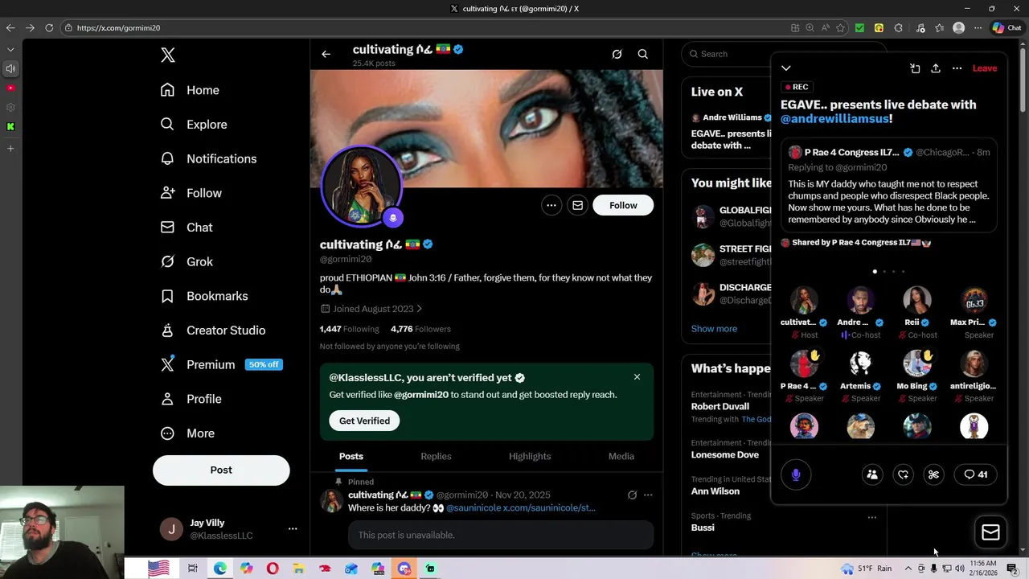
Task: Click the Opera icon in the taskbar
Action: point(273,569)
